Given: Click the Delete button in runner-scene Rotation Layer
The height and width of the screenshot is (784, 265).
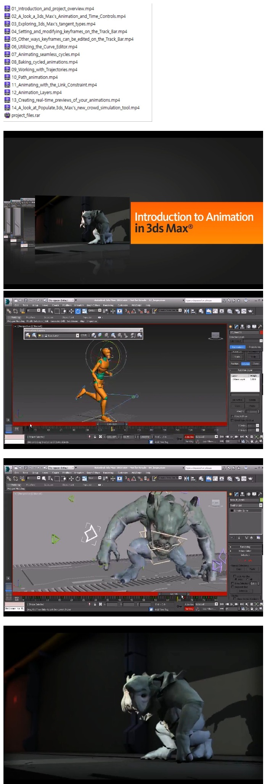Looking at the screenshot, I should (x=253, y=400).
